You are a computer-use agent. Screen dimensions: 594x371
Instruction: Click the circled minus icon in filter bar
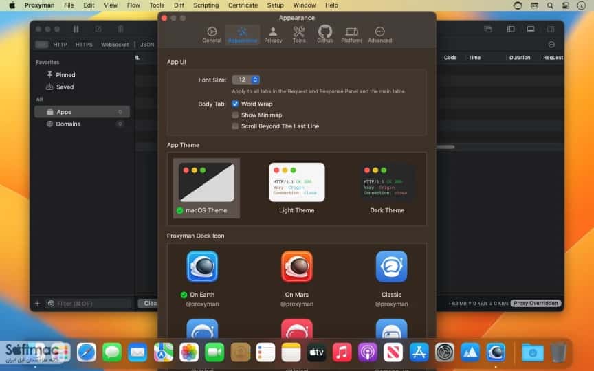pyautogui.click(x=551, y=45)
